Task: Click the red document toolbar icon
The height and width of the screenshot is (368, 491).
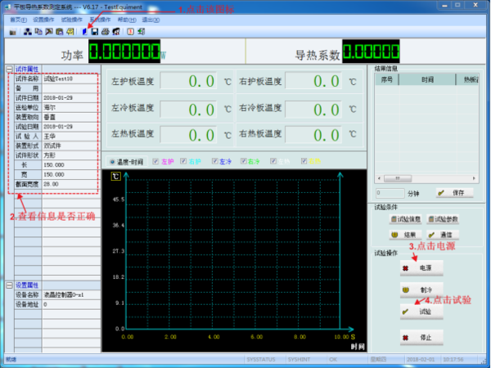Action: tap(131, 32)
